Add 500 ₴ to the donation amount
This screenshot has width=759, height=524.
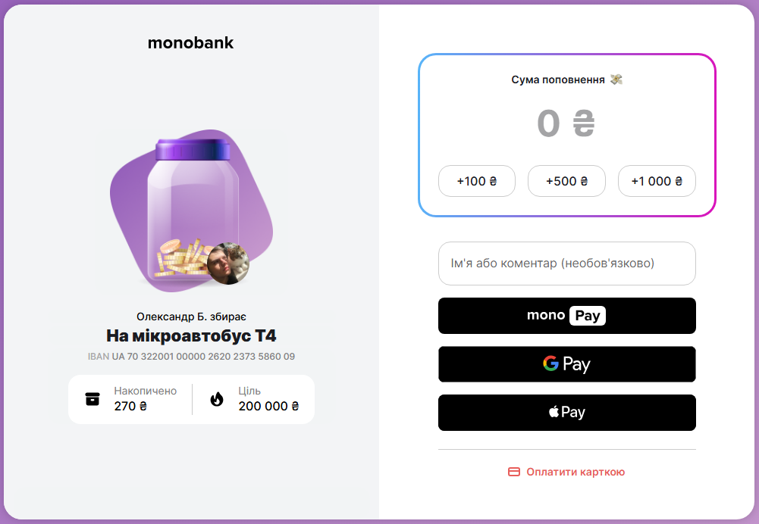point(566,181)
